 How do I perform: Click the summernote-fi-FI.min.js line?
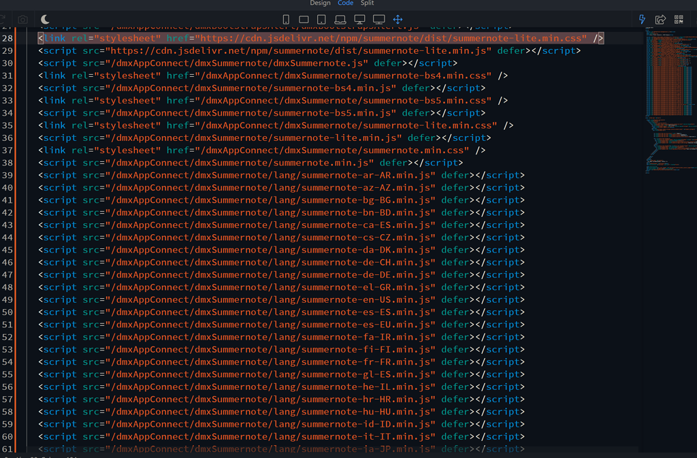281,349
